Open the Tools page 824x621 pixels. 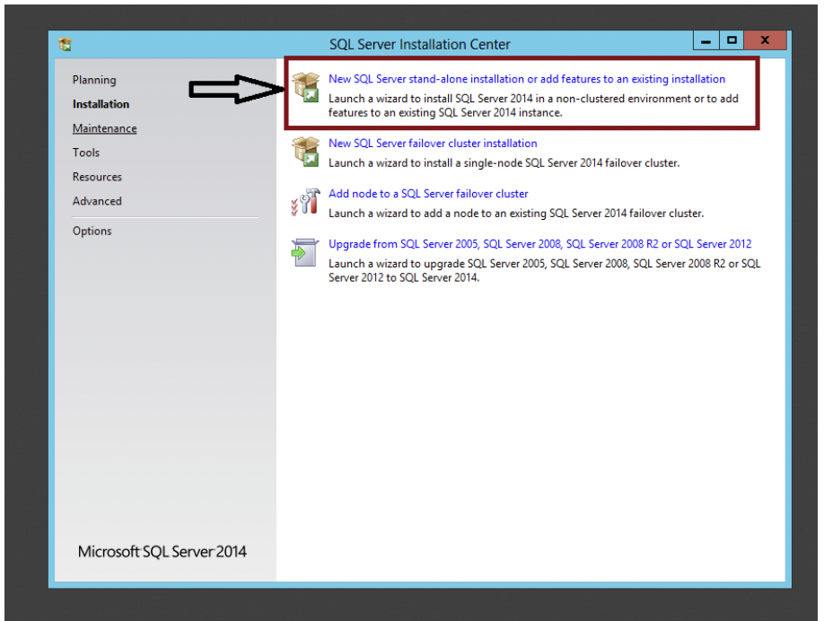[86, 153]
